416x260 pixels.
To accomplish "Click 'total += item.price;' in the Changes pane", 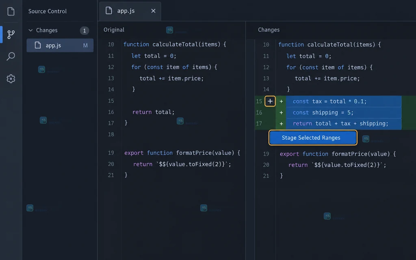I will pos(327,78).
